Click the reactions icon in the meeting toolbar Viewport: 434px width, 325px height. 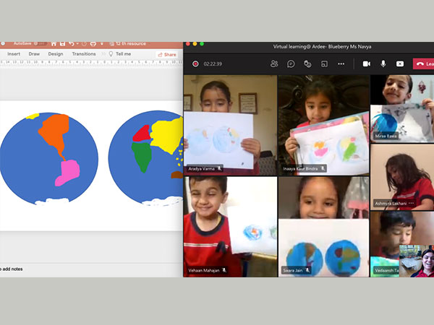pyautogui.click(x=307, y=64)
